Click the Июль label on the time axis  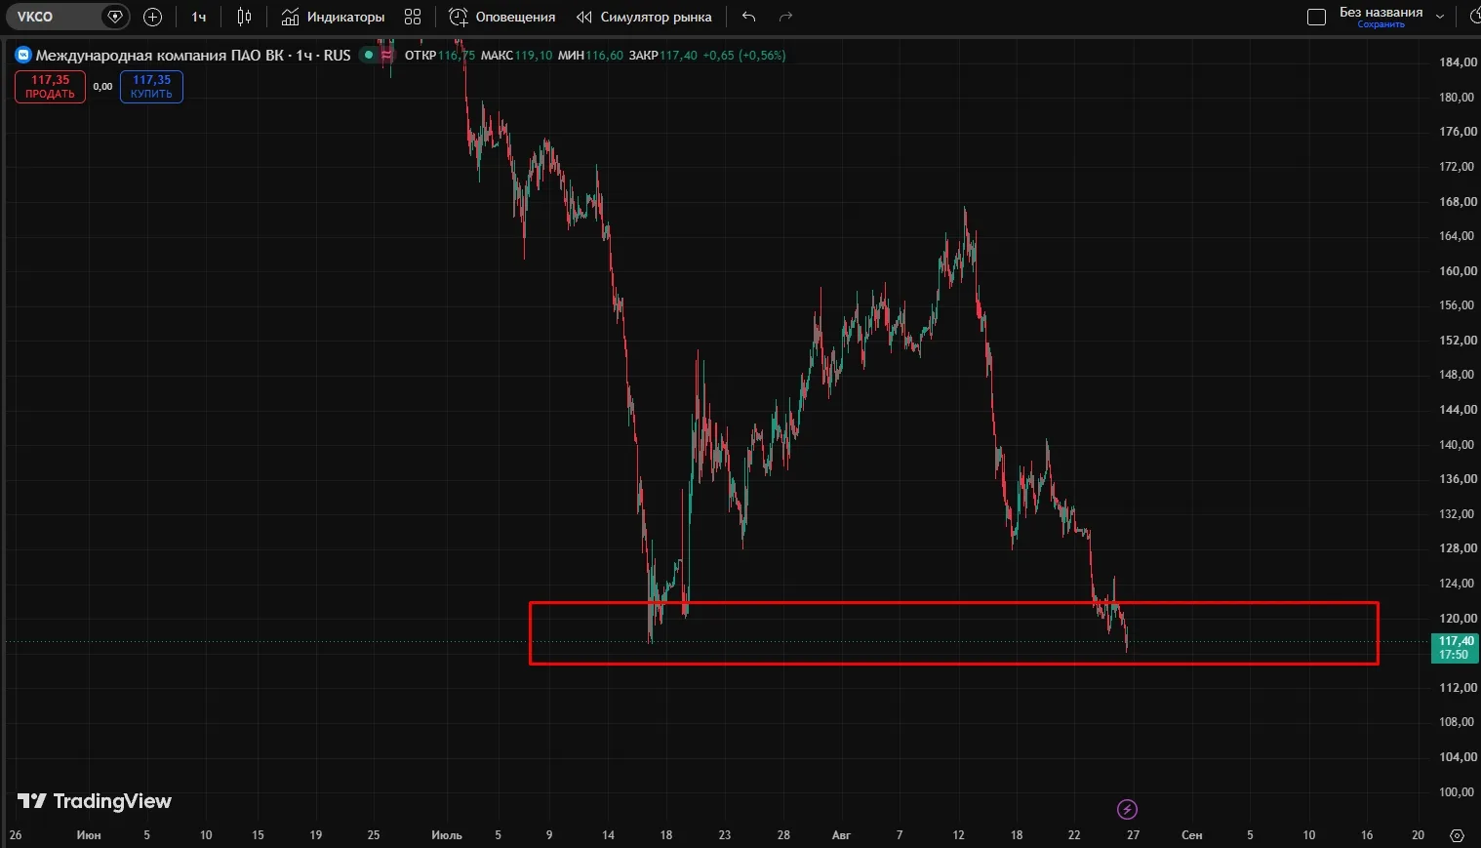click(447, 835)
